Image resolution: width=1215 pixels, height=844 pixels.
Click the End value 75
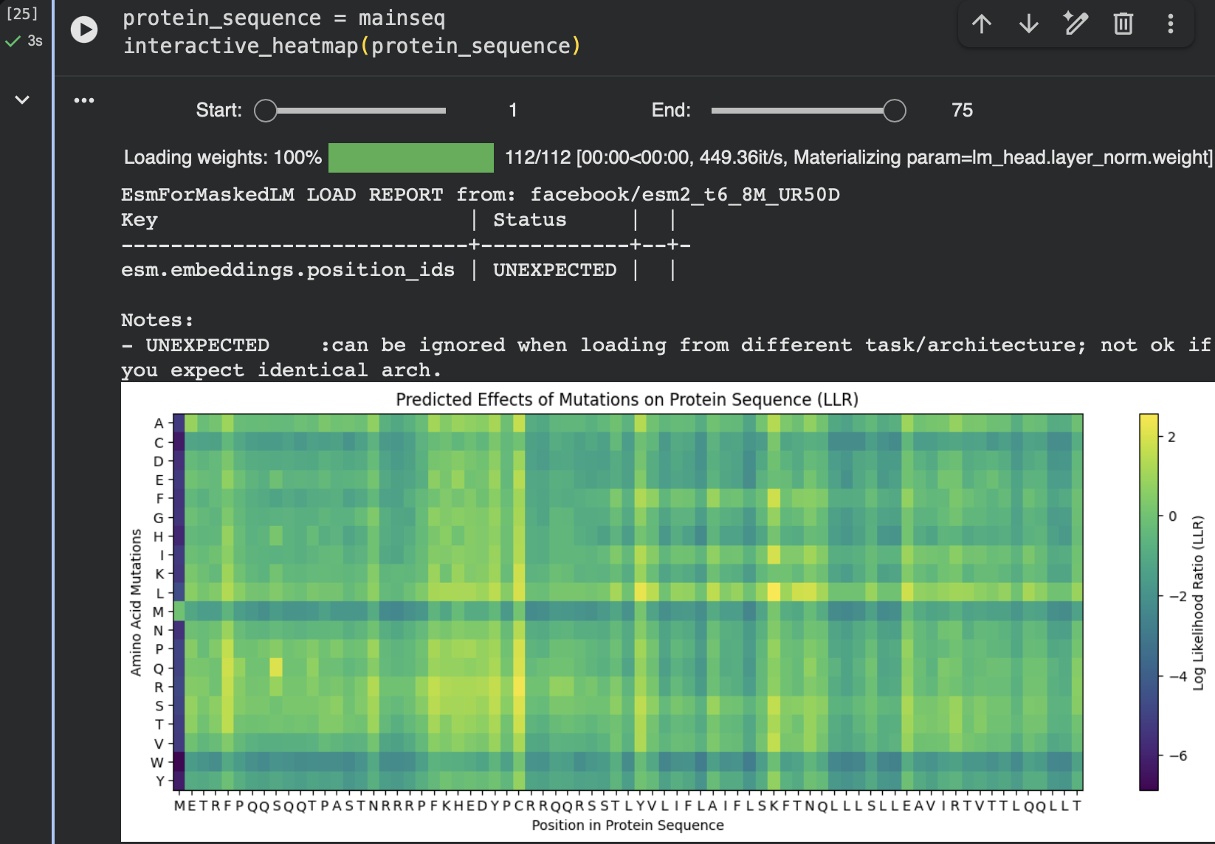(963, 111)
